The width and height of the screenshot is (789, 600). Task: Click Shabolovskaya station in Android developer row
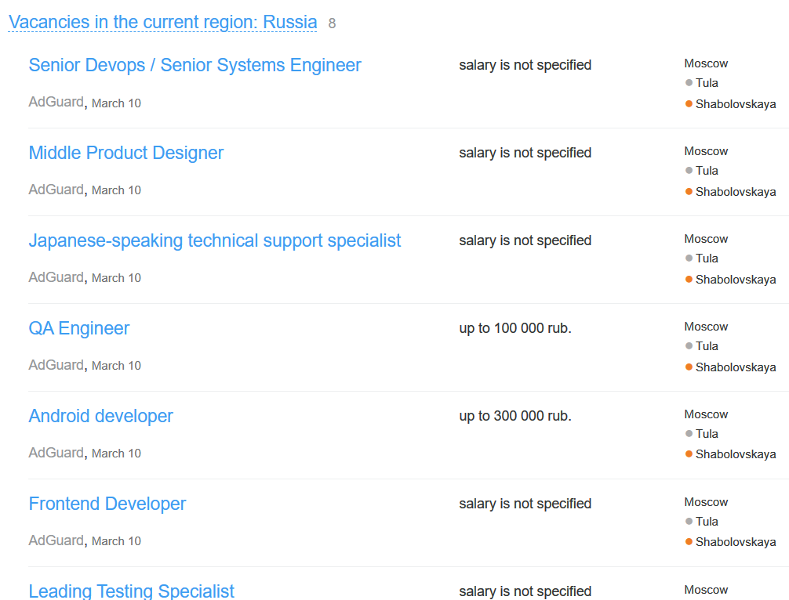tap(735, 454)
